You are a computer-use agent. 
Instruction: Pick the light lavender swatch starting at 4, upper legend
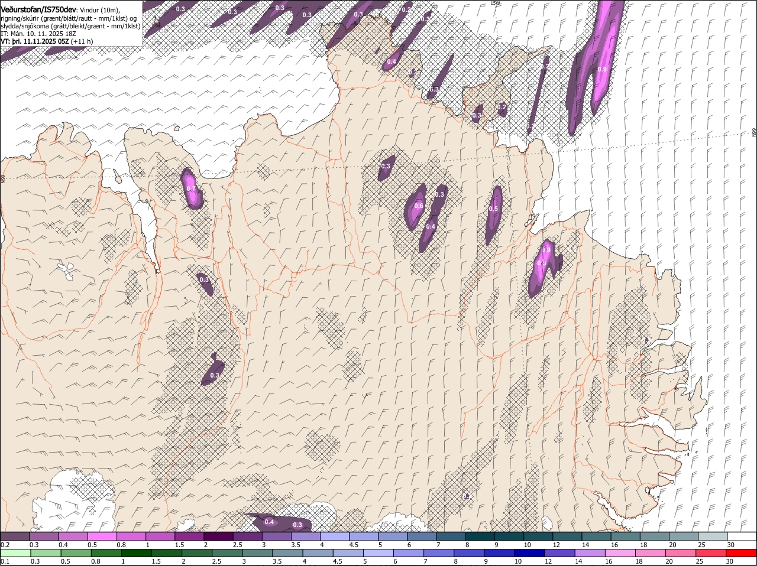334,536
